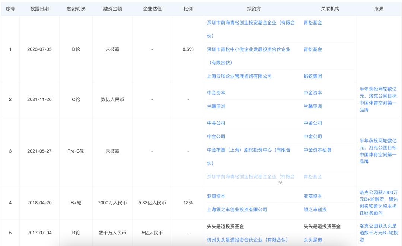Click 青松基金 beside 深圳市青松中小微企业 investor
402x246 pixels.
point(313,49)
